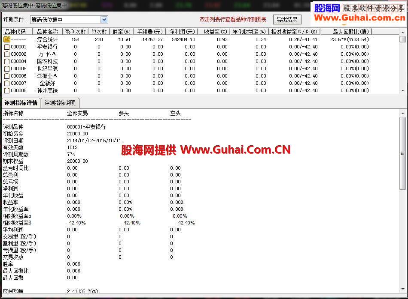Viewport: 408px width, 299px height.
Task: Sort by 品种名称 column header
Action: (47, 32)
